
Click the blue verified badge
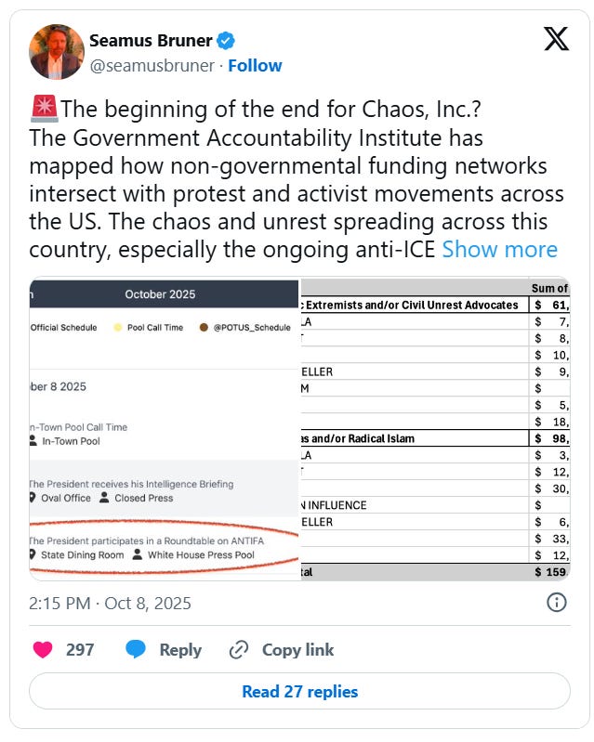click(x=226, y=41)
